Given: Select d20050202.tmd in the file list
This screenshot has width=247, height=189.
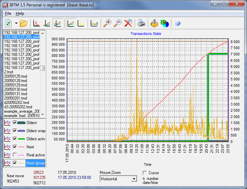Looking at the screenshot, I should [16, 103].
